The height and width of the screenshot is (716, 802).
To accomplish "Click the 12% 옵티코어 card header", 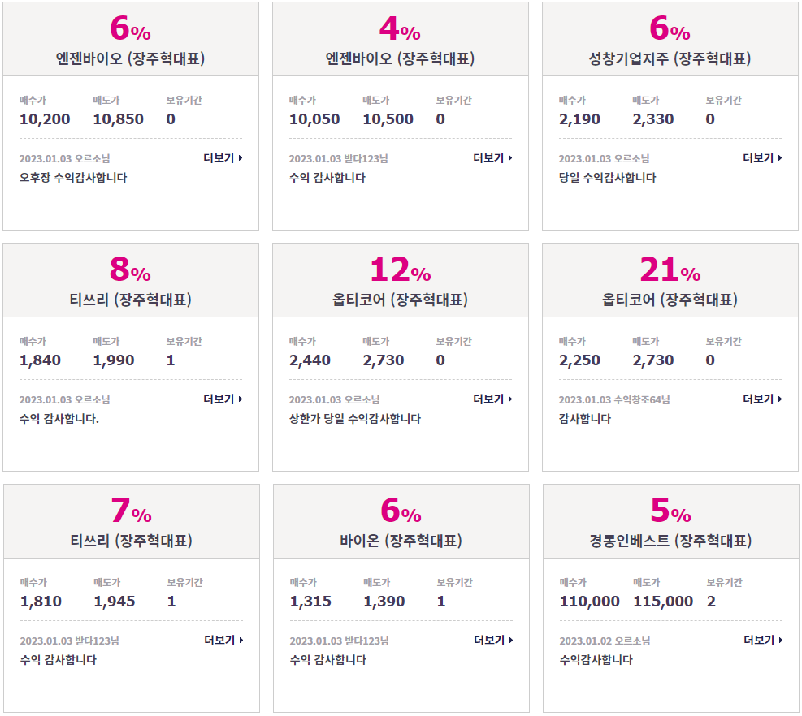I will tap(401, 280).
